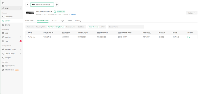The width and height of the screenshot is (200, 94).
Task: Expand the Insights submenu chevron
Action: click(x=20, y=37)
